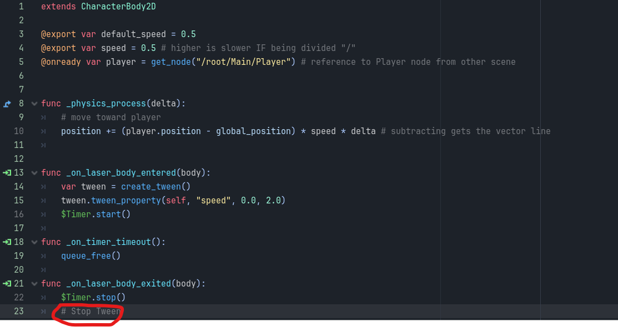Collapse the _on_laser_body_entered function fold arrow
This screenshot has width=618, height=327.
(34, 173)
